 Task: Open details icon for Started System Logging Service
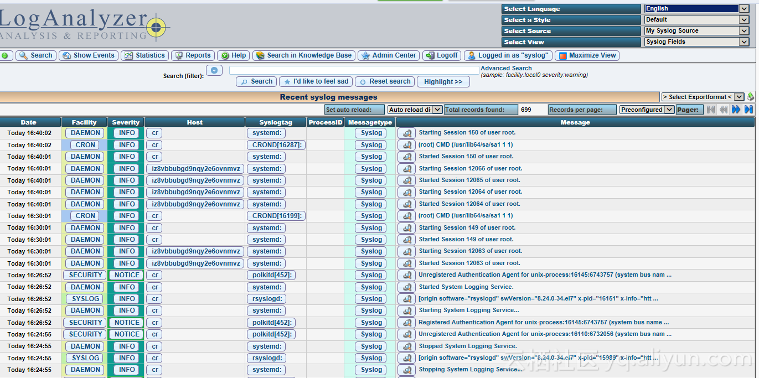pyautogui.click(x=406, y=287)
